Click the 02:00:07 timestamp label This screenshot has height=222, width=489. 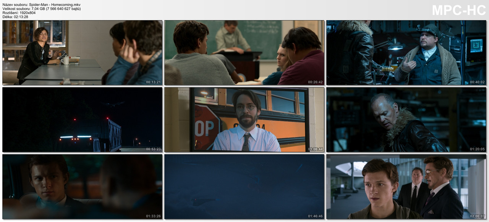478,216
